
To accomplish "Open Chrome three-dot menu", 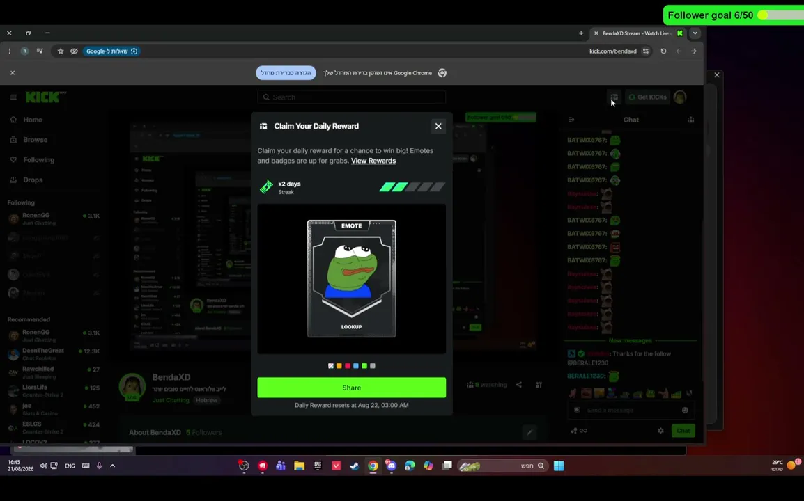I will pos(9,51).
